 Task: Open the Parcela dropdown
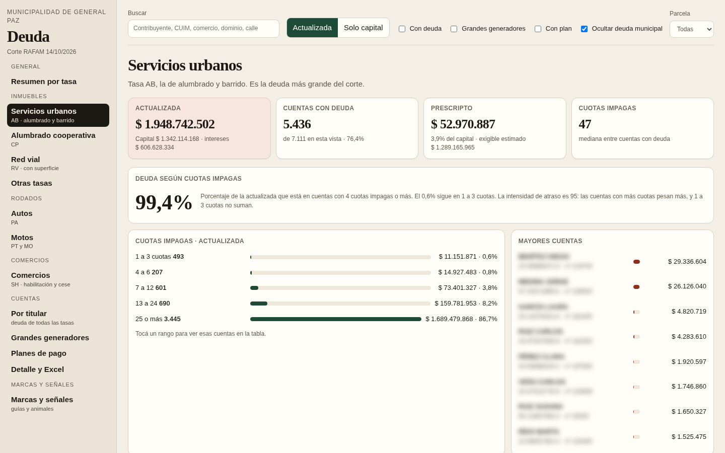692,29
